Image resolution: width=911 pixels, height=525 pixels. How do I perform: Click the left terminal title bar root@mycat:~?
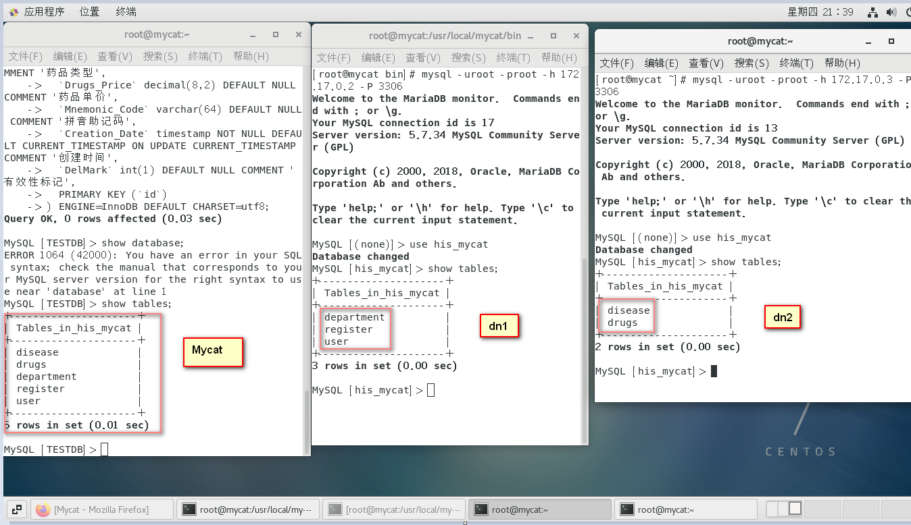pyautogui.click(x=157, y=34)
